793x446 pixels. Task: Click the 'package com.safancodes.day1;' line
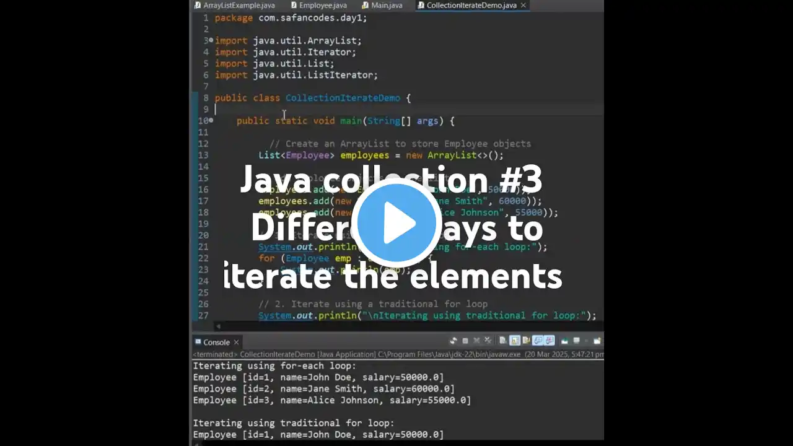(291, 17)
